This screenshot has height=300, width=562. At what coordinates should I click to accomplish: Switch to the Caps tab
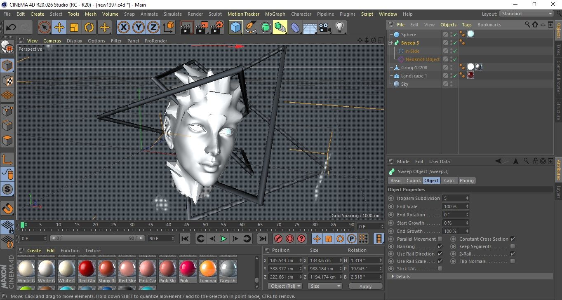[449, 180]
